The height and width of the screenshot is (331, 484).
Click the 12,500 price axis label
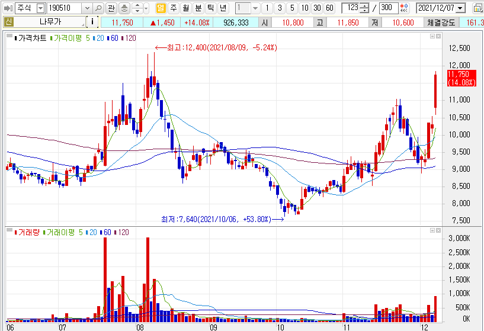459,48
